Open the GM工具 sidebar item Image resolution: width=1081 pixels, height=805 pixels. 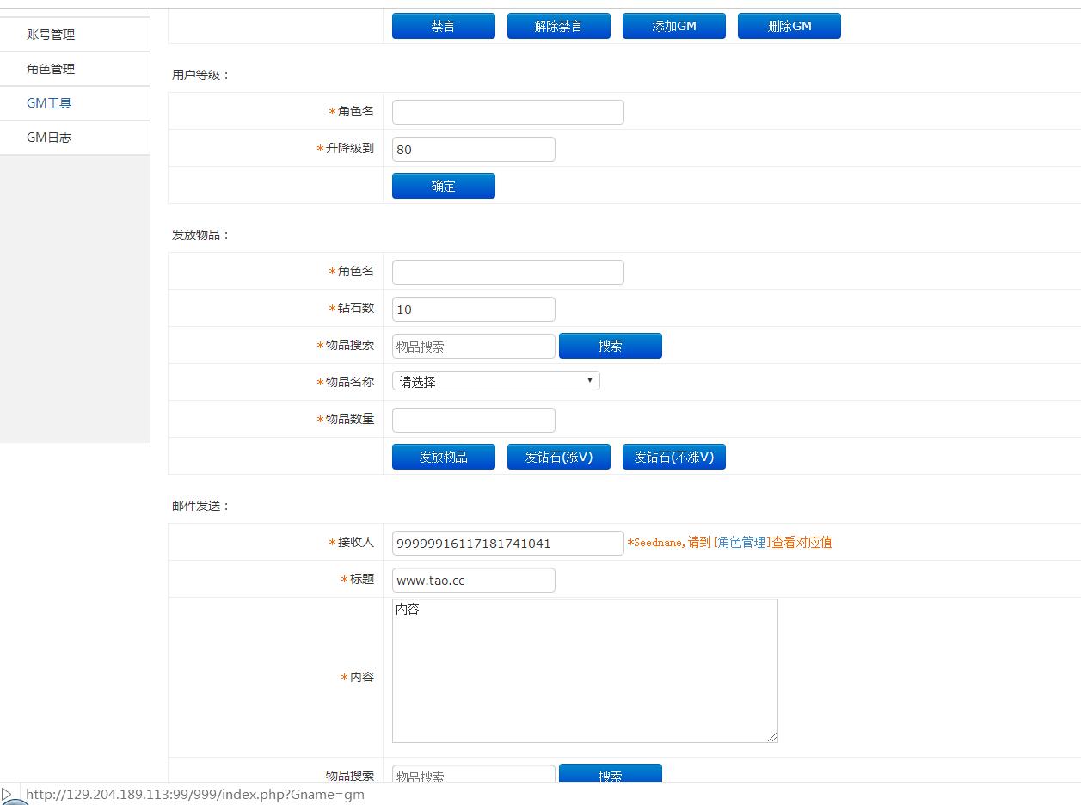tap(49, 103)
